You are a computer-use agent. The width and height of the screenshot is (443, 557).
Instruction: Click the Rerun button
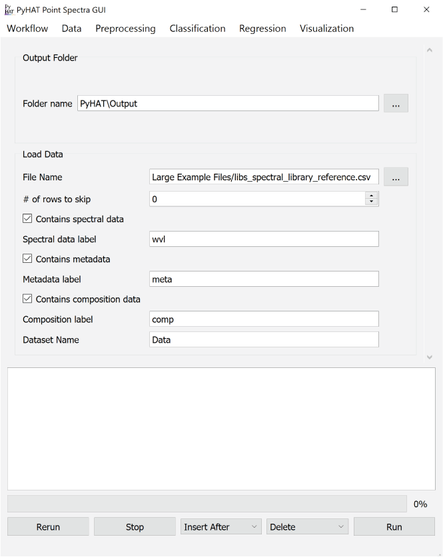[48, 526]
